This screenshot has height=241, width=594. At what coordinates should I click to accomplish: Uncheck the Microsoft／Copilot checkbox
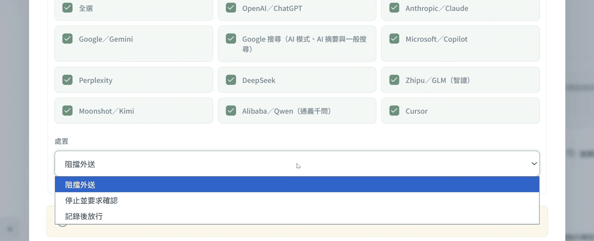394,39
